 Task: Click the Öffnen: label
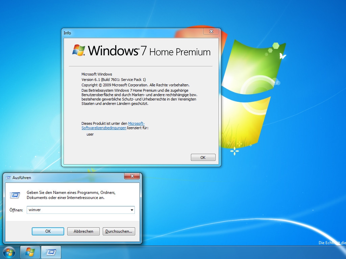click(x=16, y=210)
